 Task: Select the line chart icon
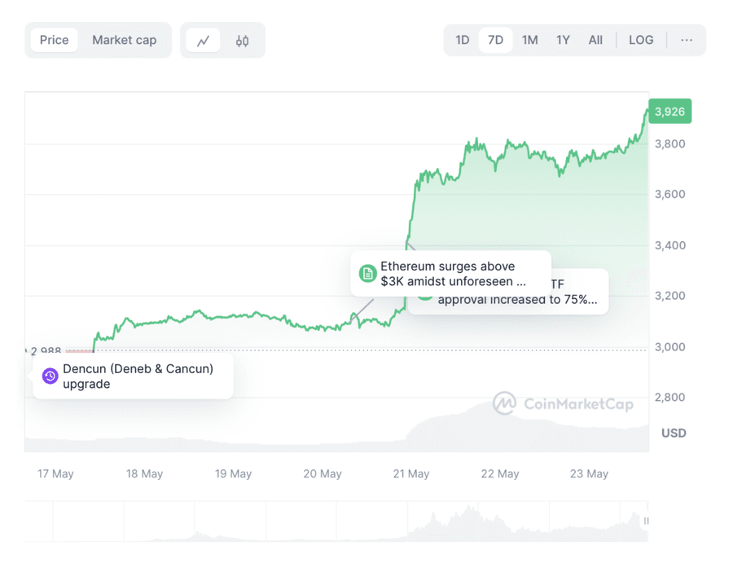(x=204, y=39)
